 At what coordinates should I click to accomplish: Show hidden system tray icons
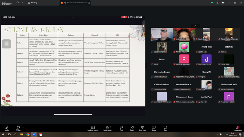point(218,134)
